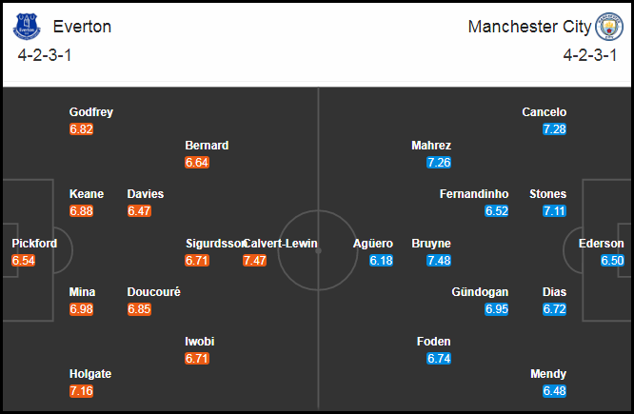The height and width of the screenshot is (414, 634).
Task: Click the Everton club crest icon
Action: (x=27, y=27)
